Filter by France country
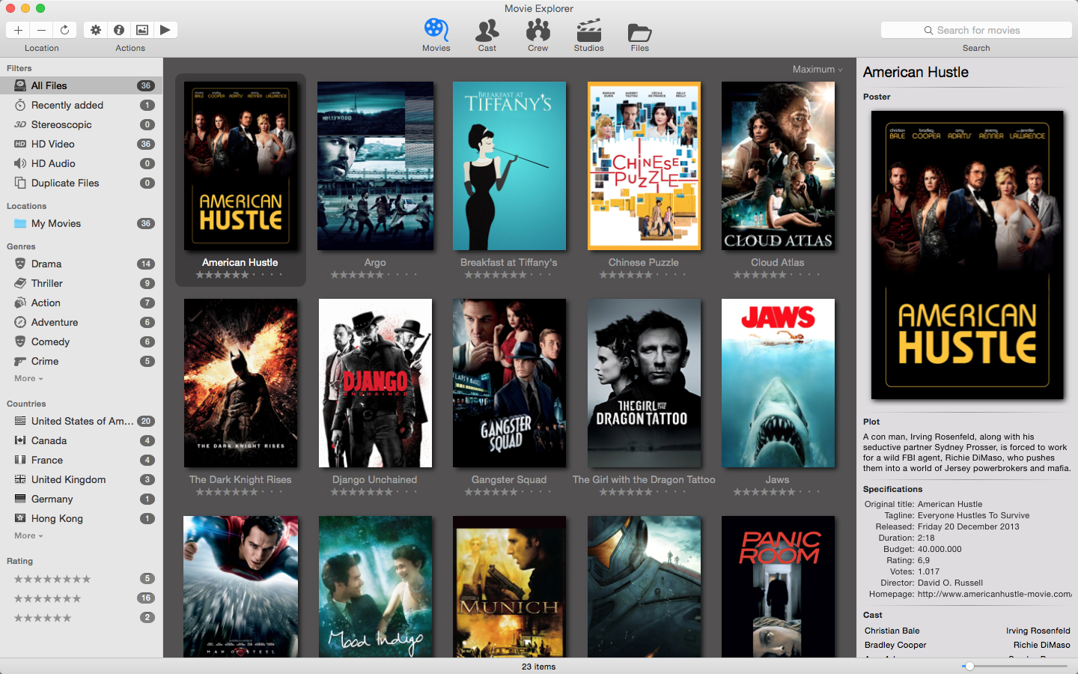Screen dimensions: 1078x674 point(81,460)
